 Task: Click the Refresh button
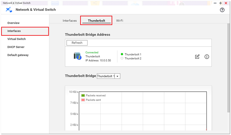[x=77, y=43]
